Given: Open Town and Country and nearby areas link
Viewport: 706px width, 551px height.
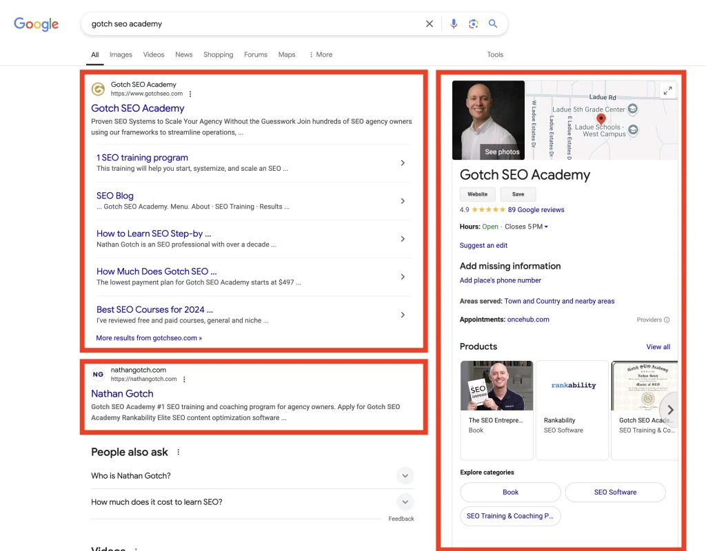Looking at the screenshot, I should 559,301.
